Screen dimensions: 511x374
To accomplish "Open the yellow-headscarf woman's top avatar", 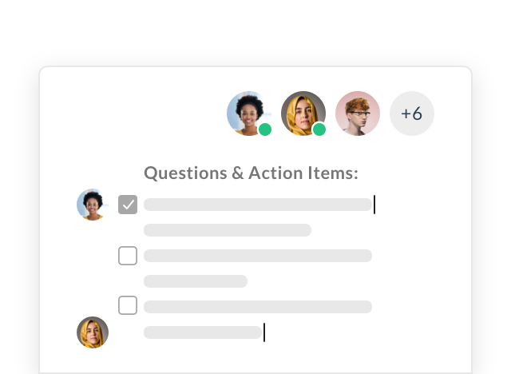I will click(x=303, y=113).
